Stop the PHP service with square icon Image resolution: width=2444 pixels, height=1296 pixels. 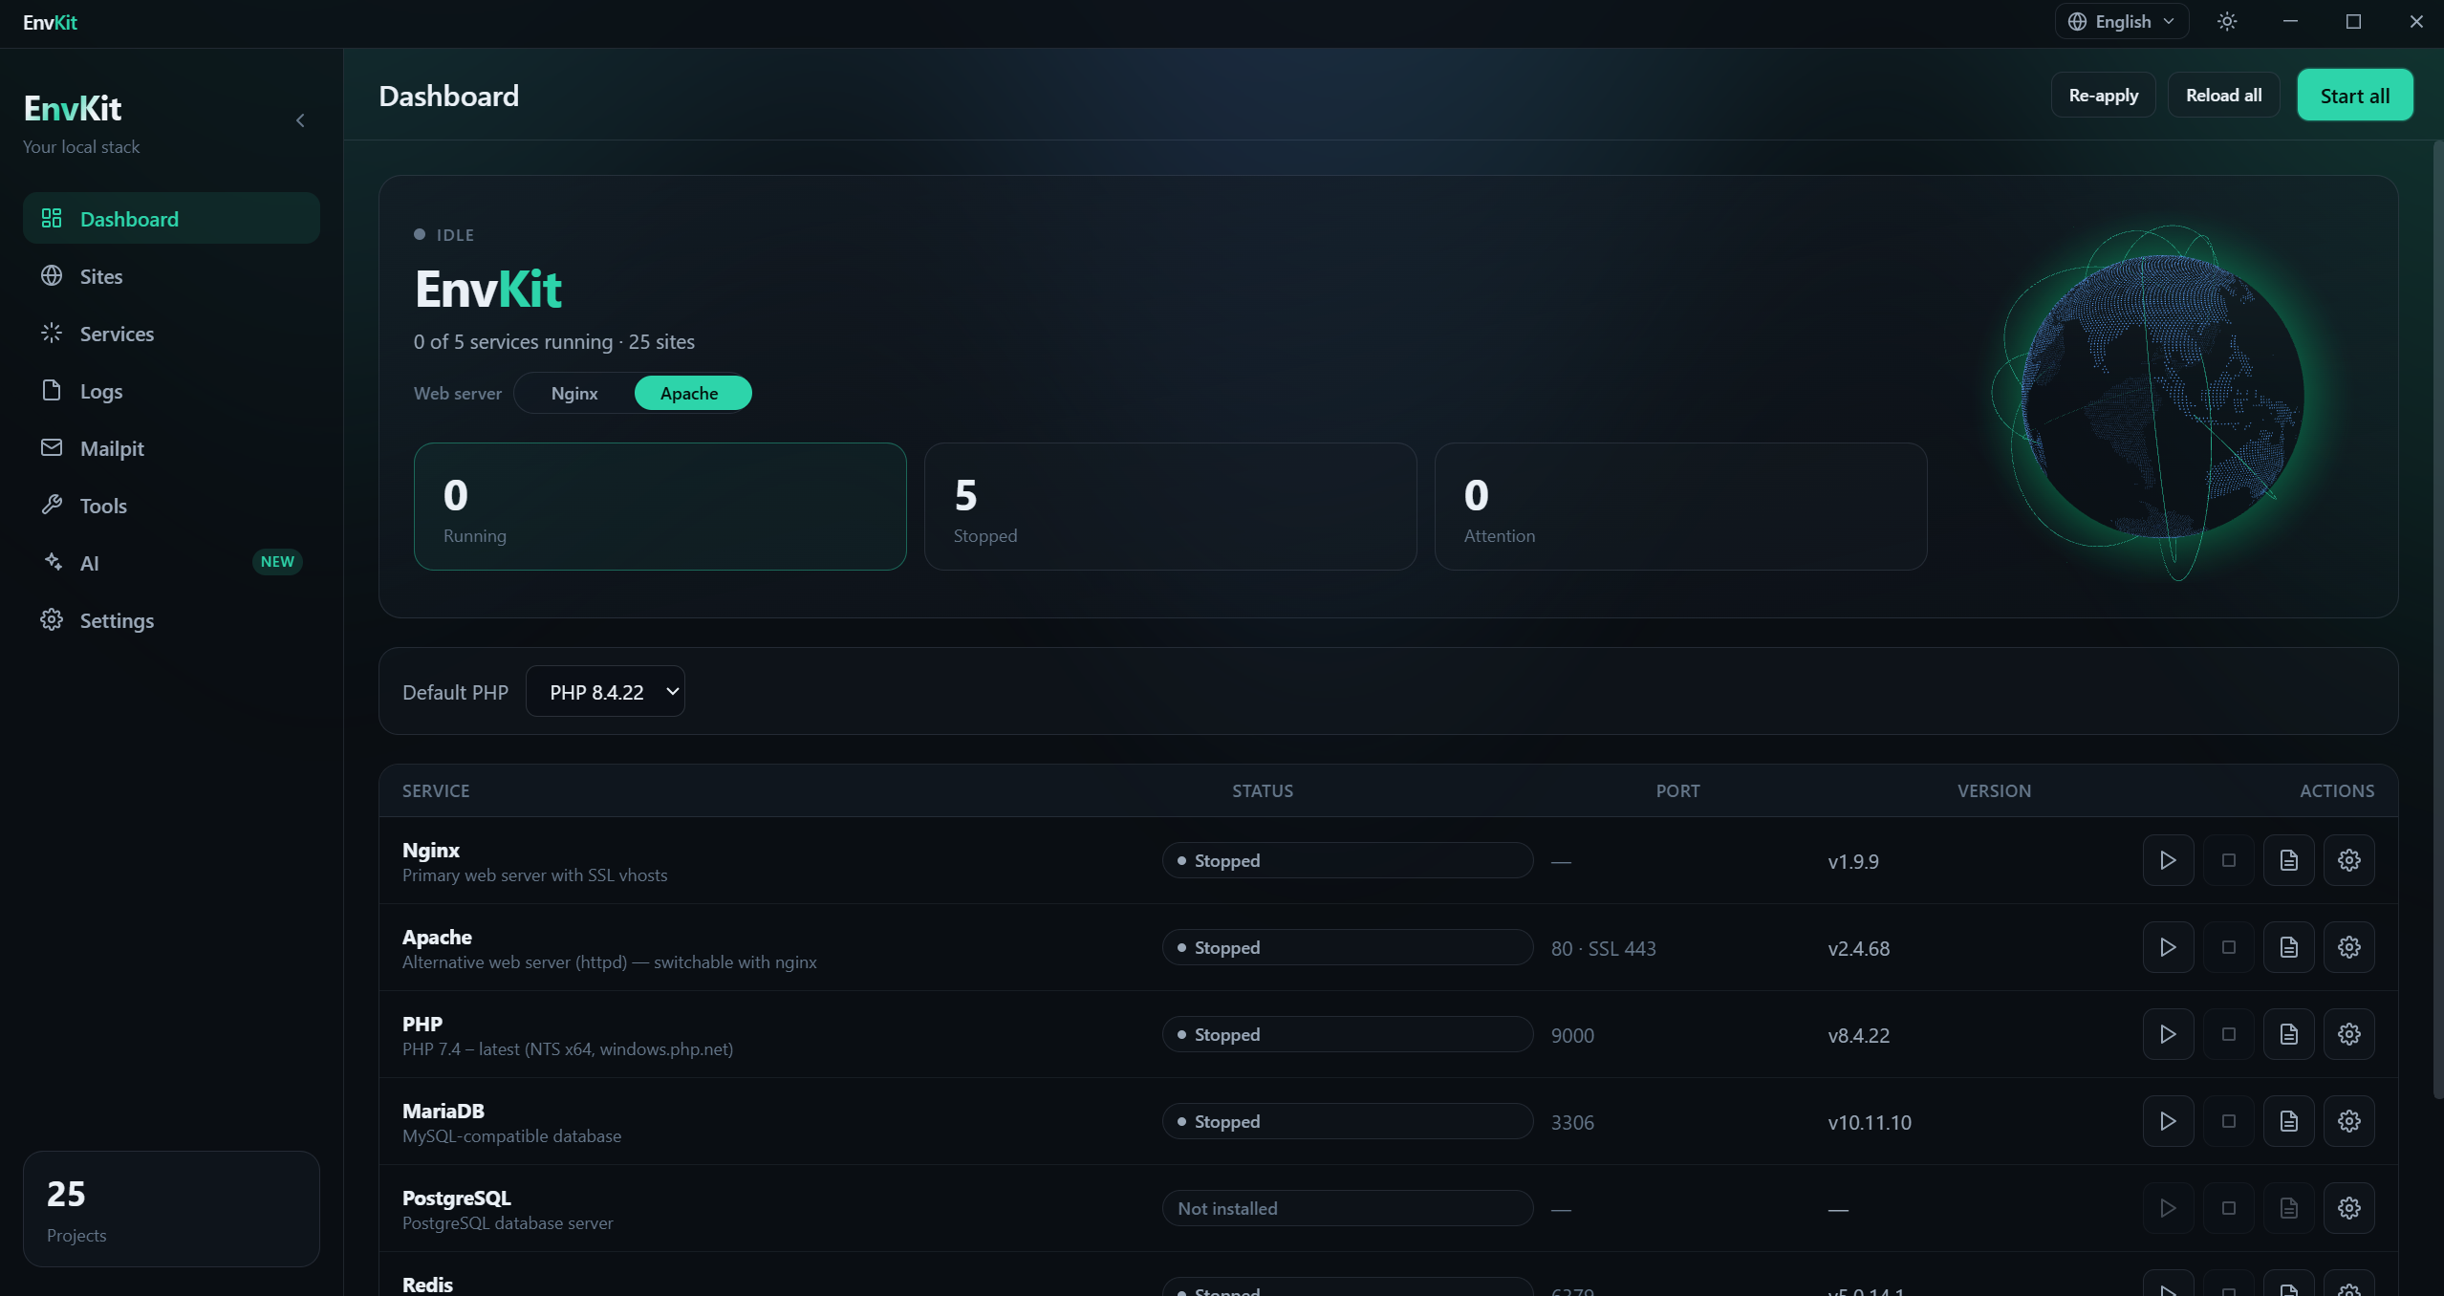coord(2228,1034)
